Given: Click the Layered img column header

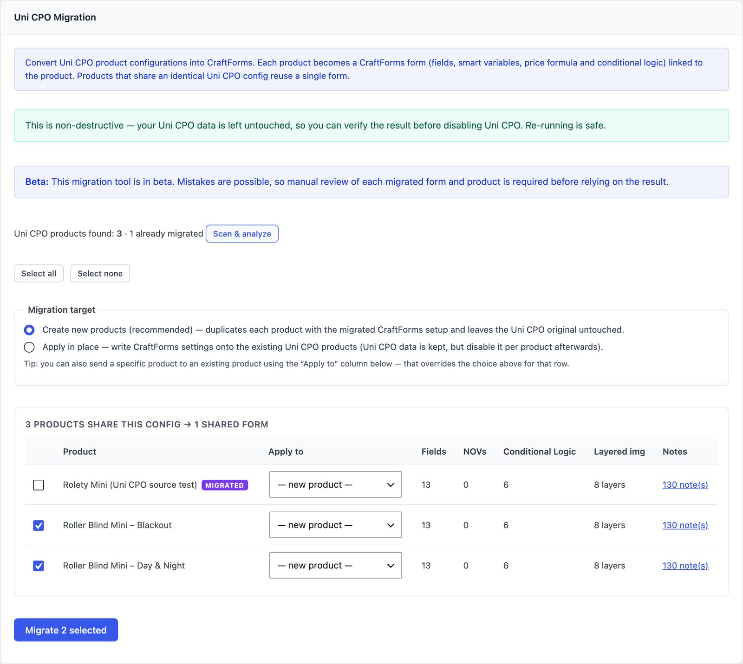Looking at the screenshot, I should (619, 451).
